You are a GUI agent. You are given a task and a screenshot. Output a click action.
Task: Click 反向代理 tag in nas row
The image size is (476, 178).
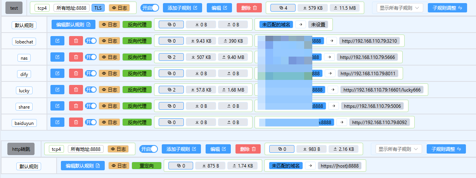pos(137,57)
